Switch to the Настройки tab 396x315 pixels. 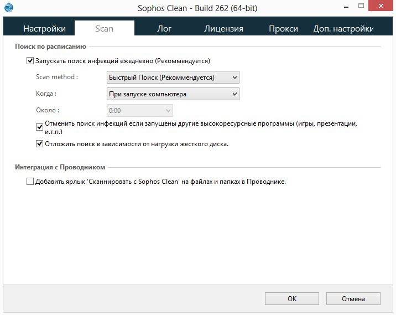click(x=44, y=29)
